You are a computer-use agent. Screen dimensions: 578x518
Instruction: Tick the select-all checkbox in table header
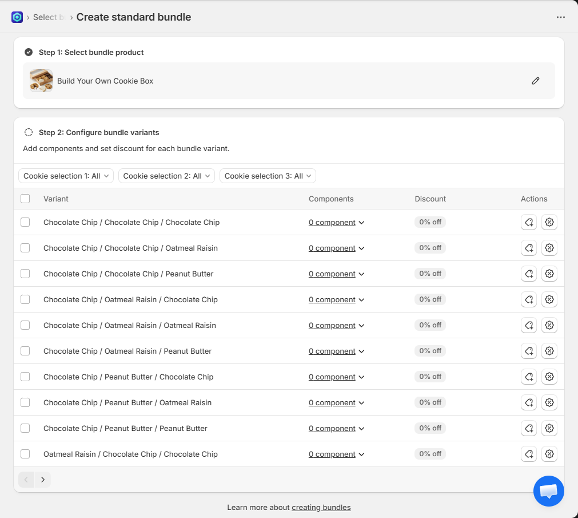25,199
